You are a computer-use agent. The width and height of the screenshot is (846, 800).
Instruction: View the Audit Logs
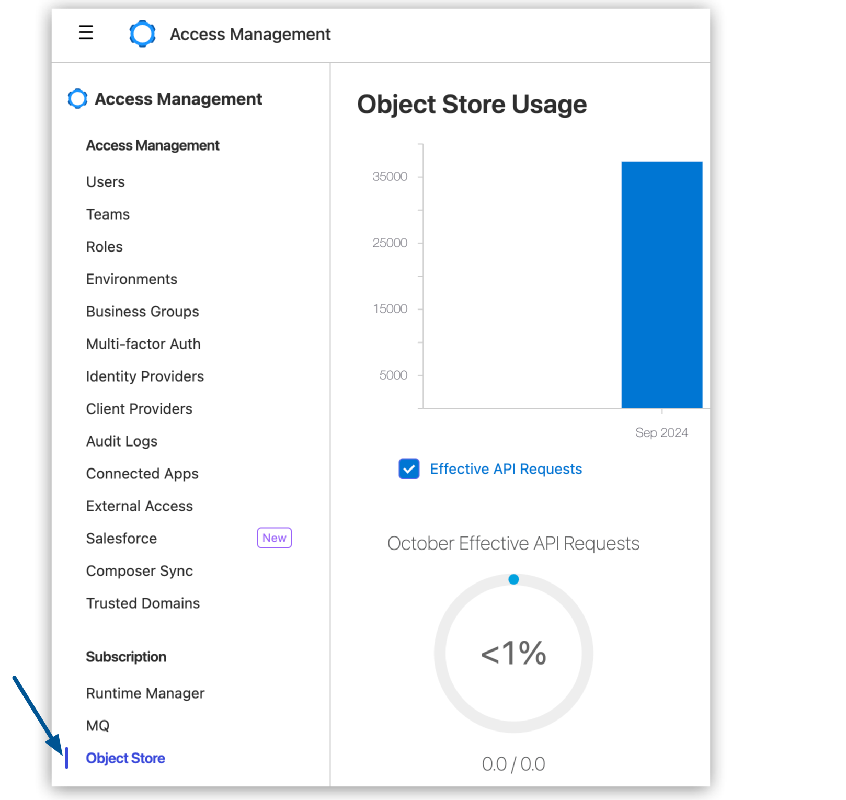point(121,441)
